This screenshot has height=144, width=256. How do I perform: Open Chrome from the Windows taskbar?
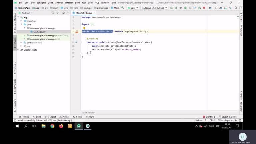tap(52, 126)
